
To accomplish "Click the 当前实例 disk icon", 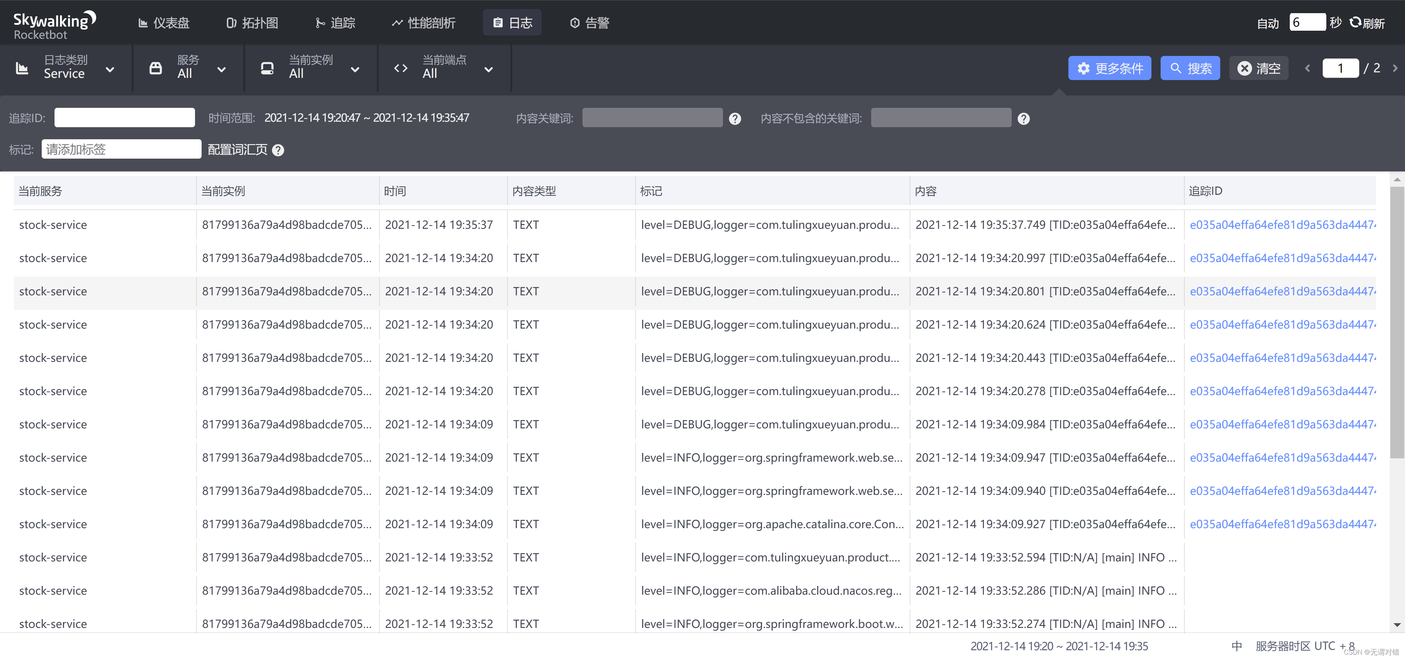I will point(267,68).
